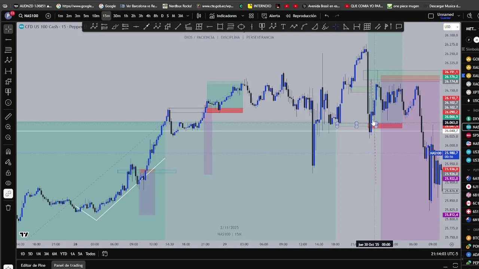This screenshot has width=479, height=269.
Task: Select the trend line tool in left sidebar
Action: 8,39
